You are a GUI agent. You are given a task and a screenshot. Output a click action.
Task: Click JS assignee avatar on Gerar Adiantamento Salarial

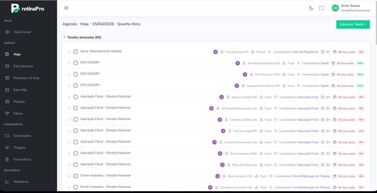coord(215,52)
